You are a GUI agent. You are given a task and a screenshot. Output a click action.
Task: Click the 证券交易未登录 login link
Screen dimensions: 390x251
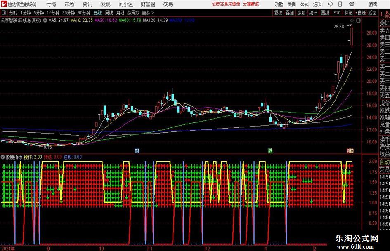click(x=226, y=4)
